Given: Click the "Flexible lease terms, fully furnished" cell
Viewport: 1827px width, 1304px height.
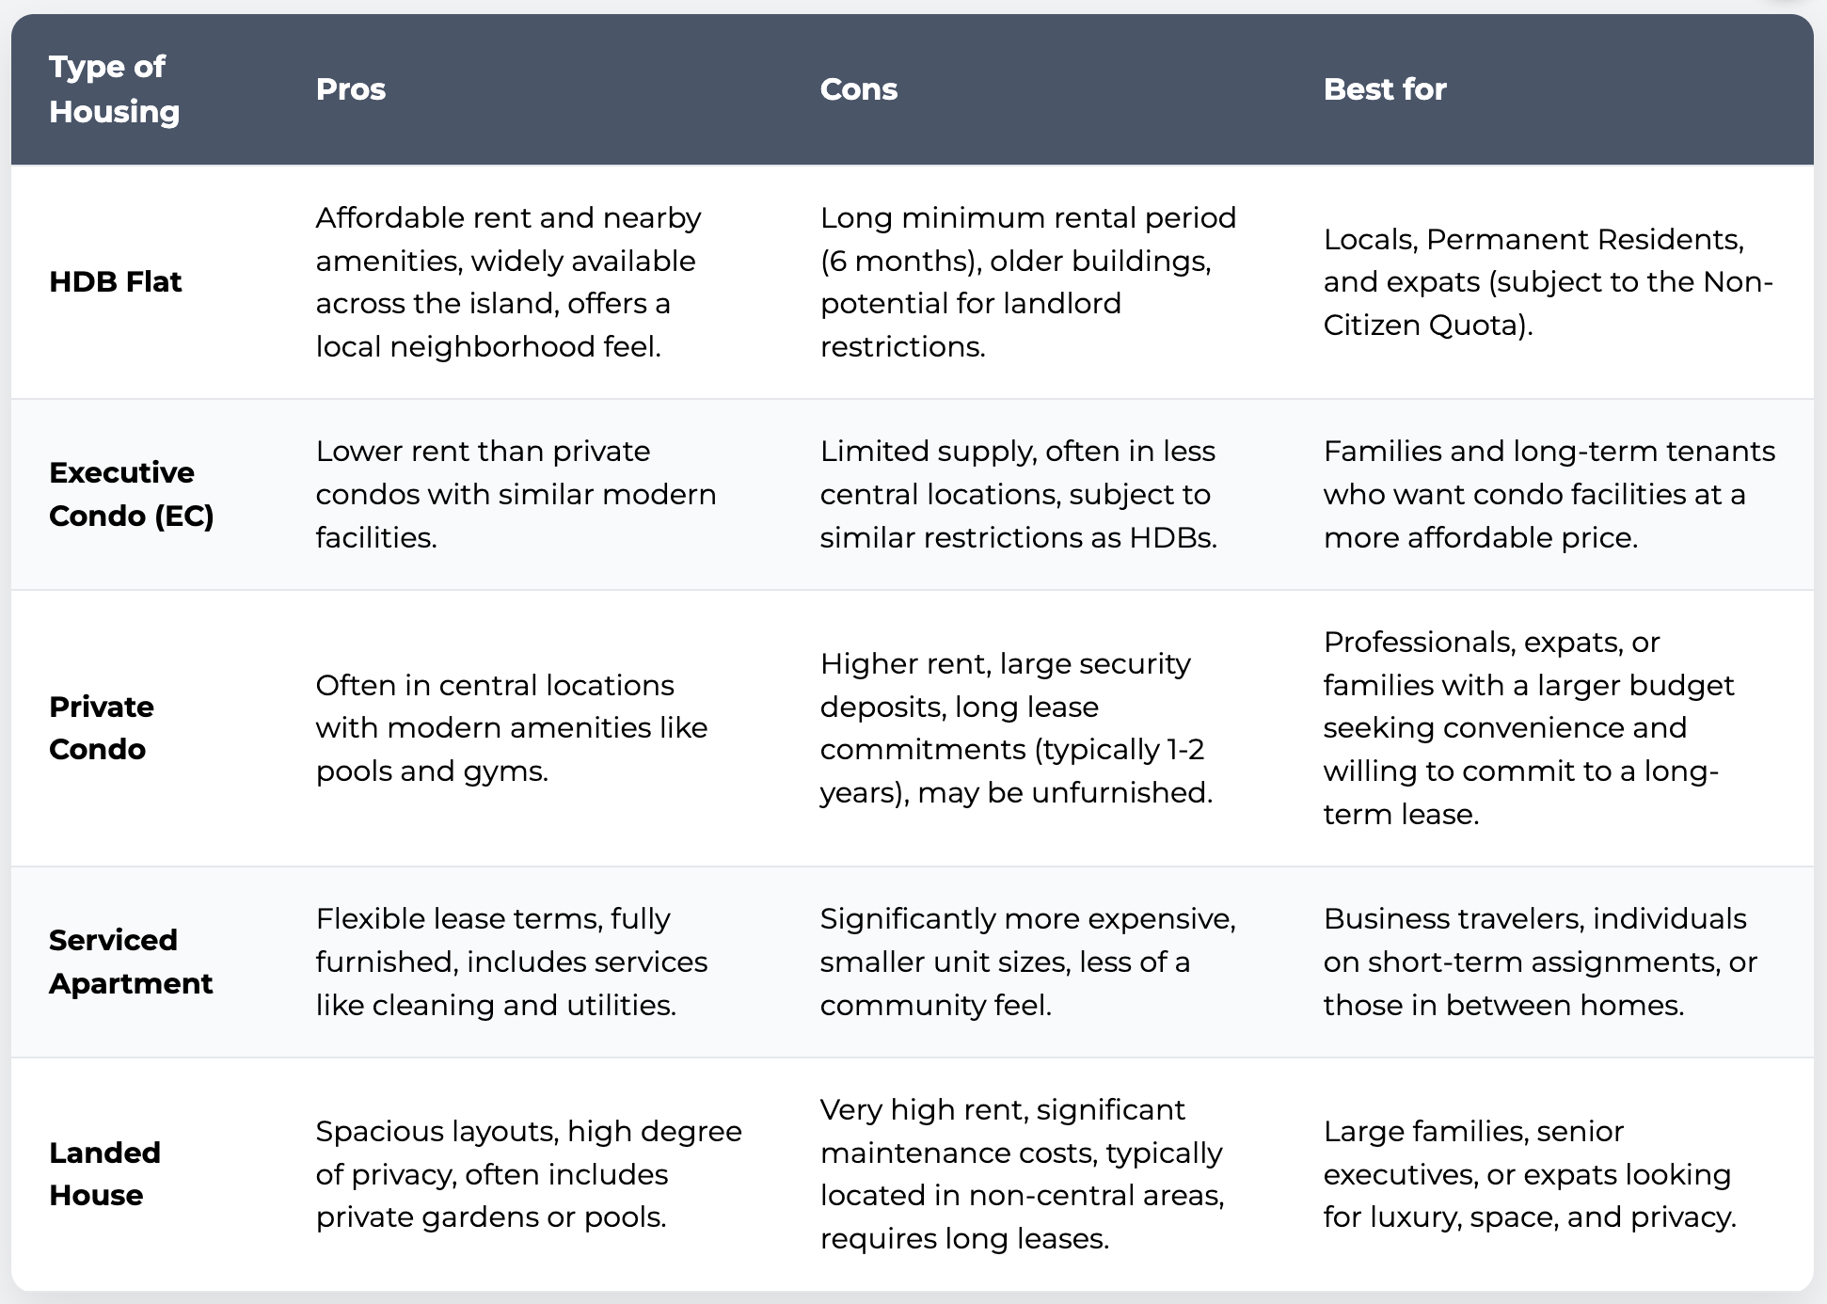Looking at the screenshot, I should click(x=511, y=962).
